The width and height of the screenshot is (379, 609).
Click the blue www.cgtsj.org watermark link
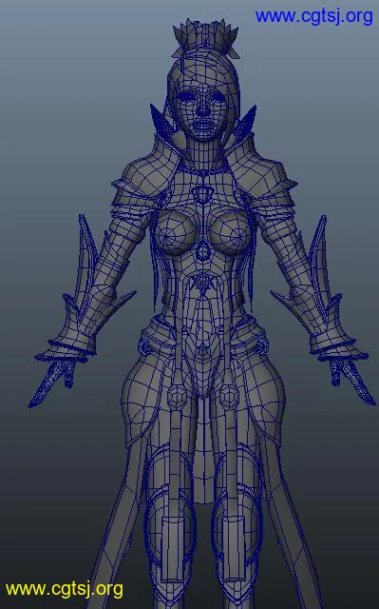click(x=313, y=17)
